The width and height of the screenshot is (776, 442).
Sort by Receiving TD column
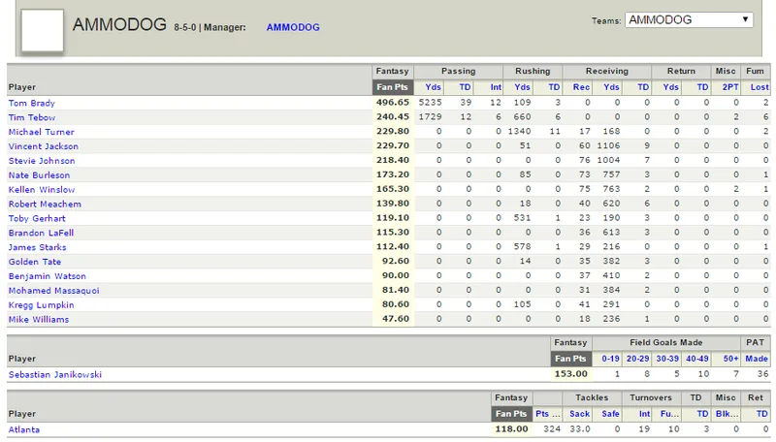643,87
